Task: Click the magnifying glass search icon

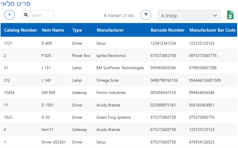Action: 26,15
